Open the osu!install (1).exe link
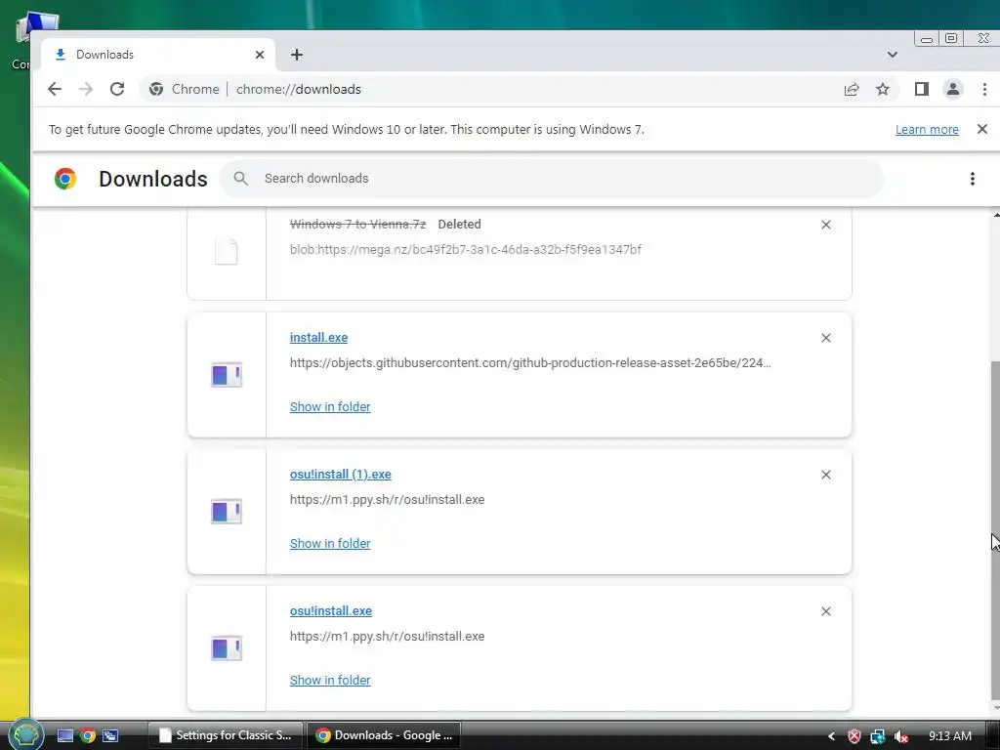This screenshot has width=1000, height=750. tap(341, 474)
